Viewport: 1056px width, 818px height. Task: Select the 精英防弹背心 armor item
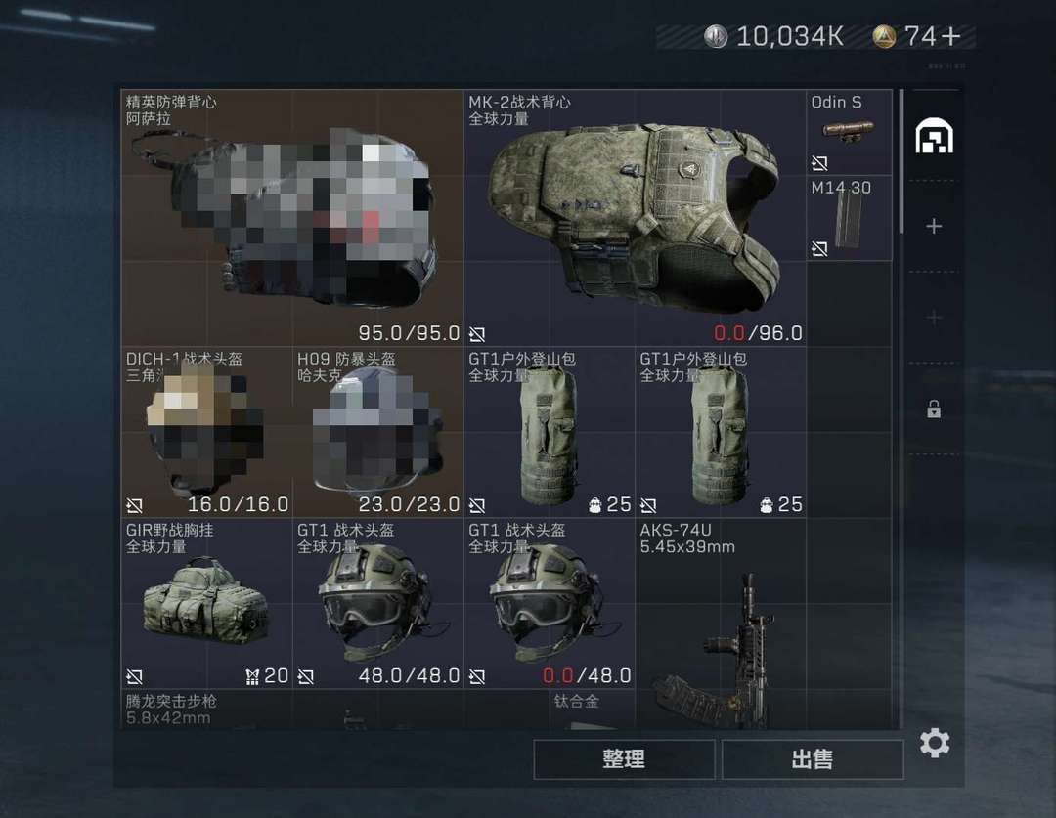click(x=292, y=218)
